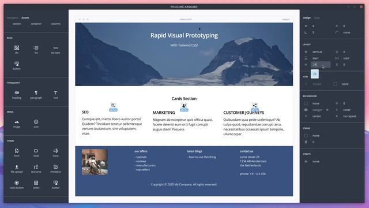The height and width of the screenshot is (208, 369).
Task: Select the input asset icon
Action: pos(55,151)
